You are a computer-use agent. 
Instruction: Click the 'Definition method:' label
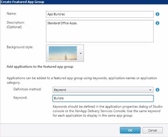pyautogui.click(x=27, y=89)
